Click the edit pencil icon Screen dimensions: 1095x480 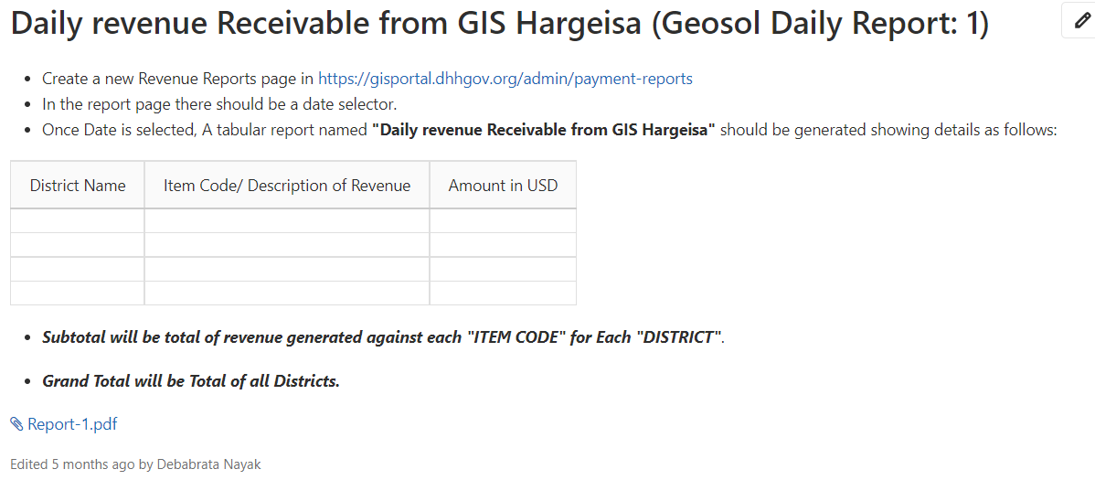1082,21
